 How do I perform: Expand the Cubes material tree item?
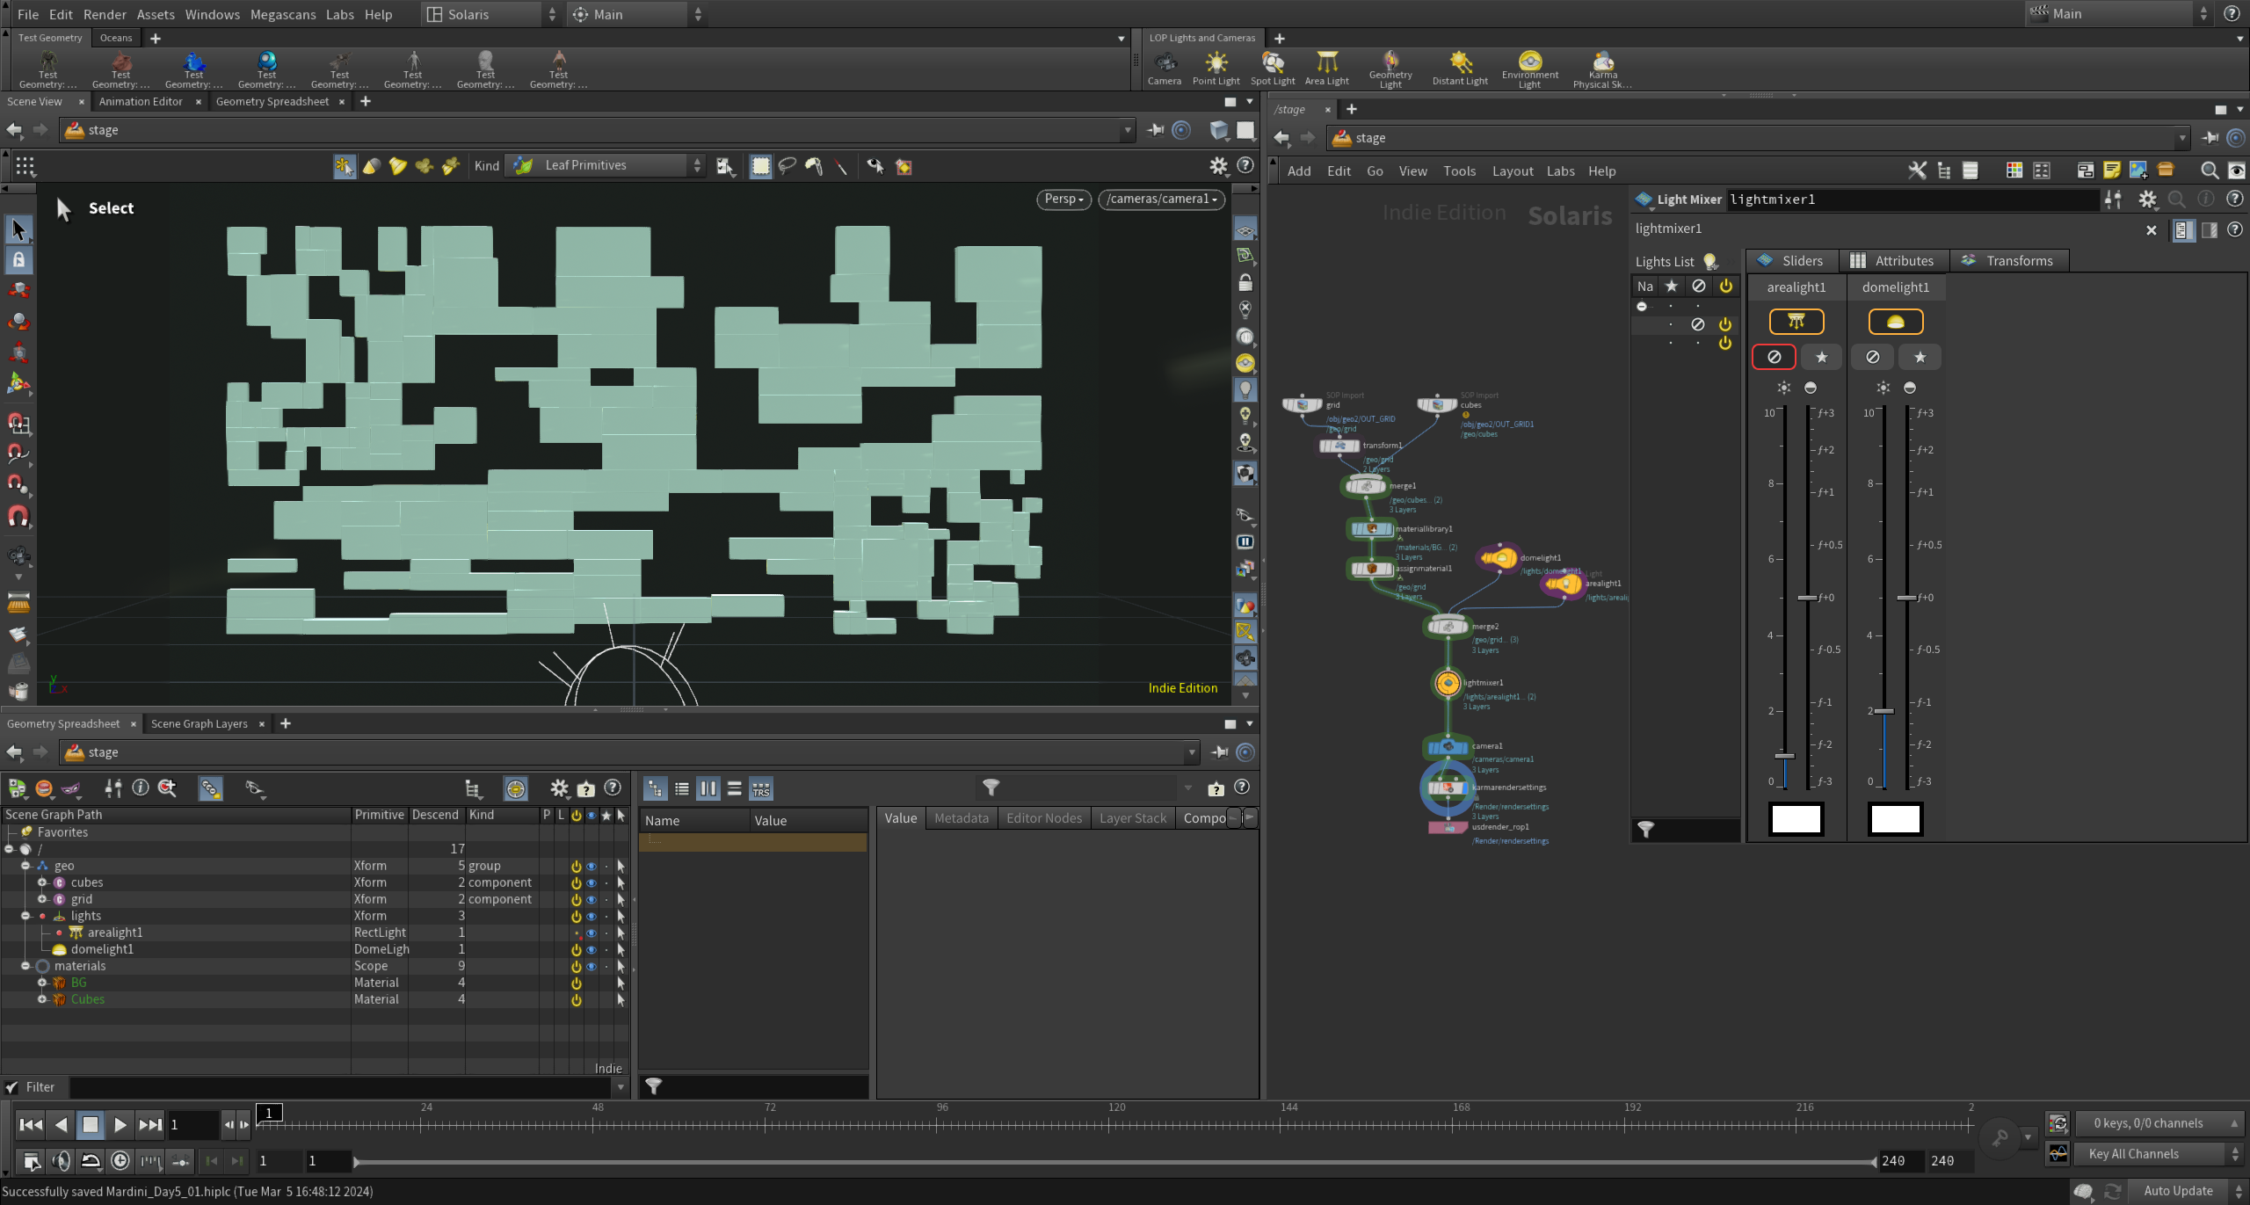point(42,999)
